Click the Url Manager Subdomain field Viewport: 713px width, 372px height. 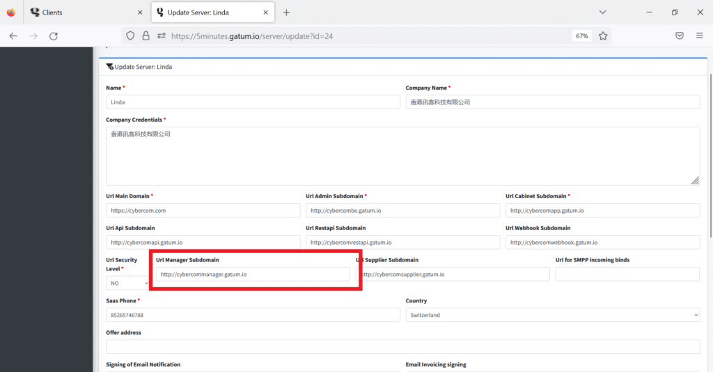click(253, 274)
